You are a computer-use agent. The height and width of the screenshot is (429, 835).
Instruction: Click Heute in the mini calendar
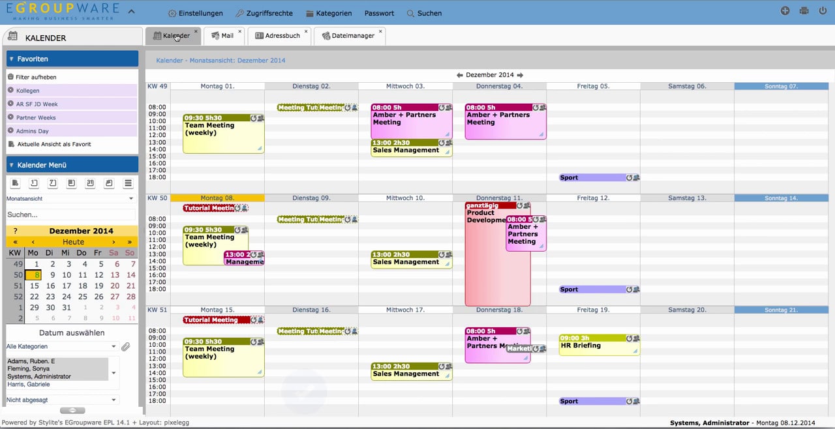73,242
